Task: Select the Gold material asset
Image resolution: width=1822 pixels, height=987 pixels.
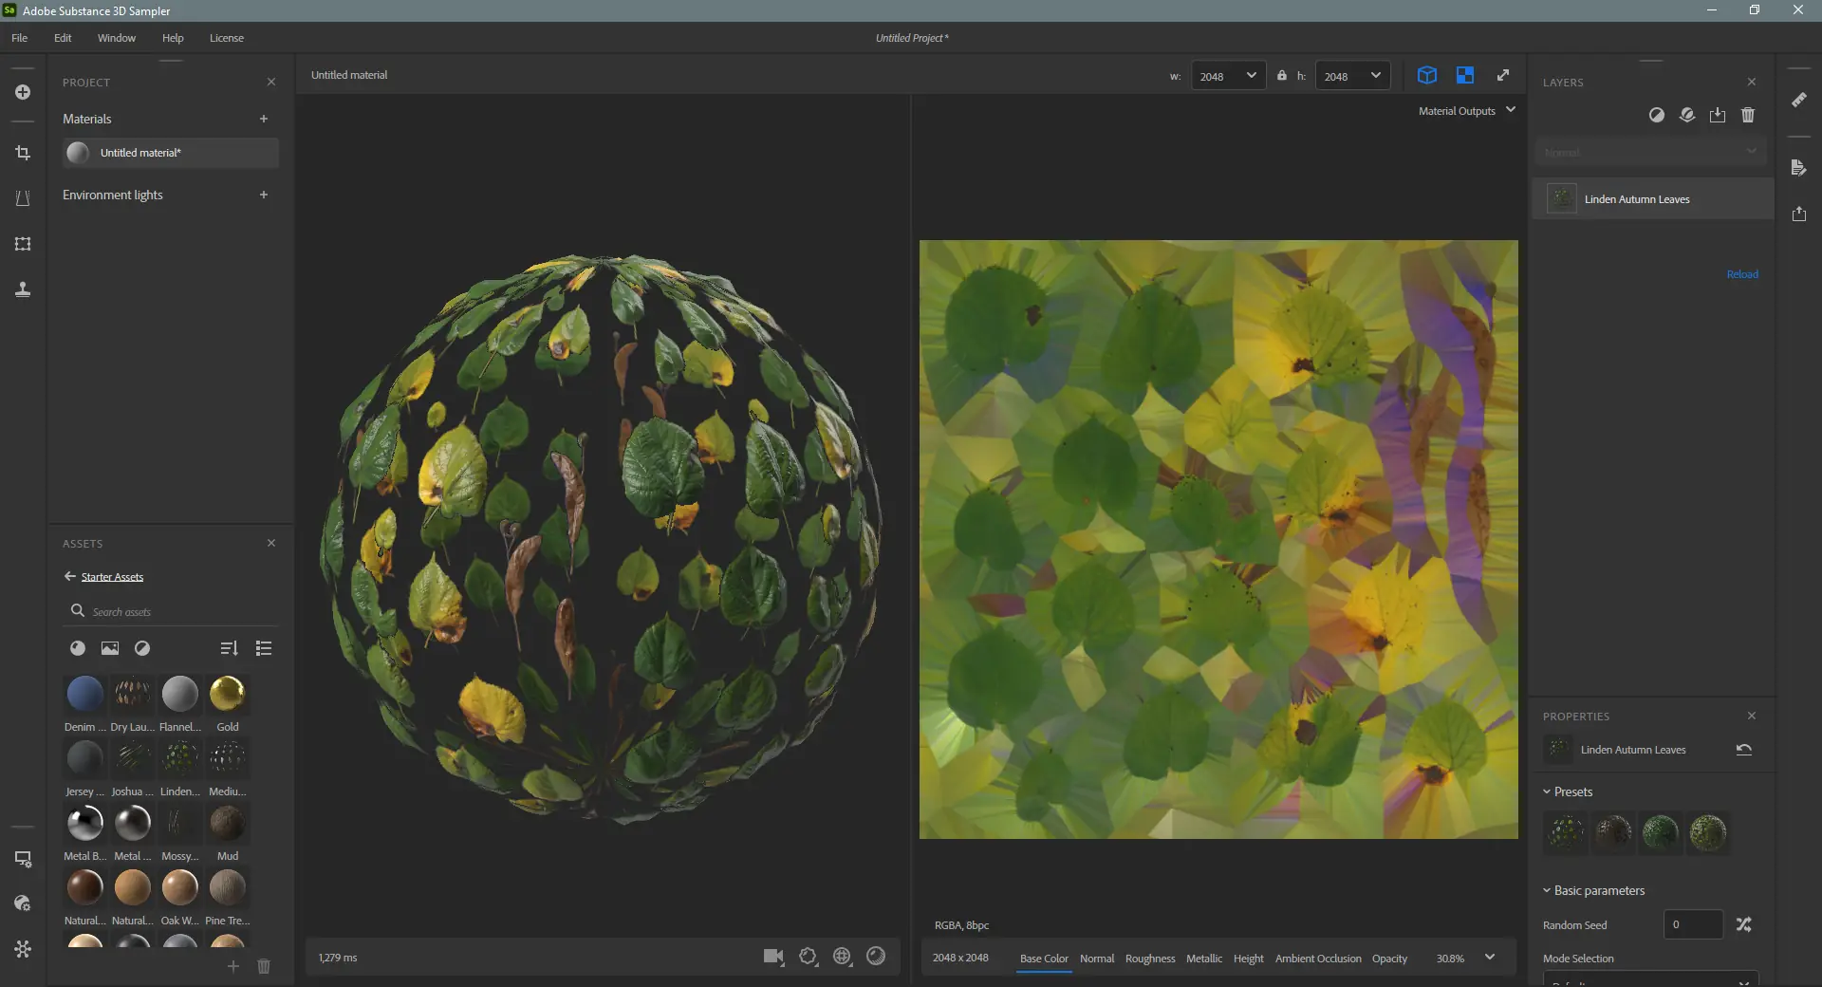Action: pyautogui.click(x=227, y=695)
